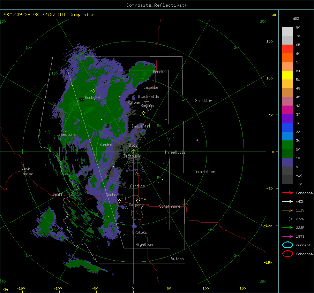Select the light blue swatch above 30
This screenshot has height=293, width=314.
(x=287, y=136)
